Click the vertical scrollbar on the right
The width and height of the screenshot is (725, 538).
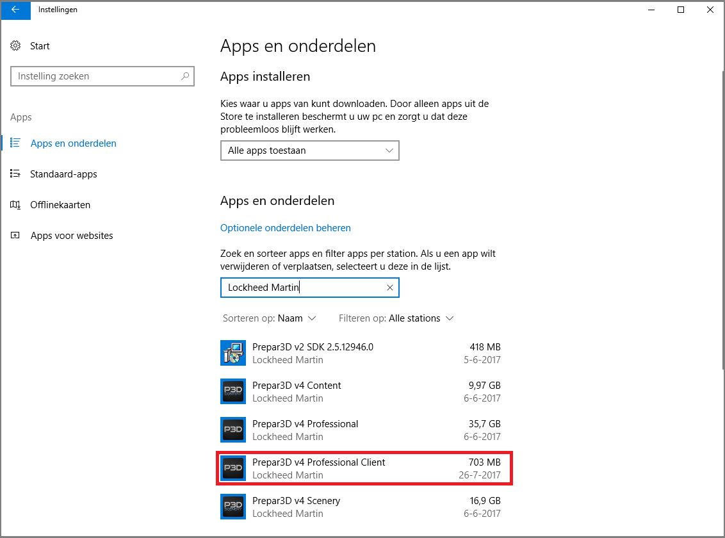[722, 220]
